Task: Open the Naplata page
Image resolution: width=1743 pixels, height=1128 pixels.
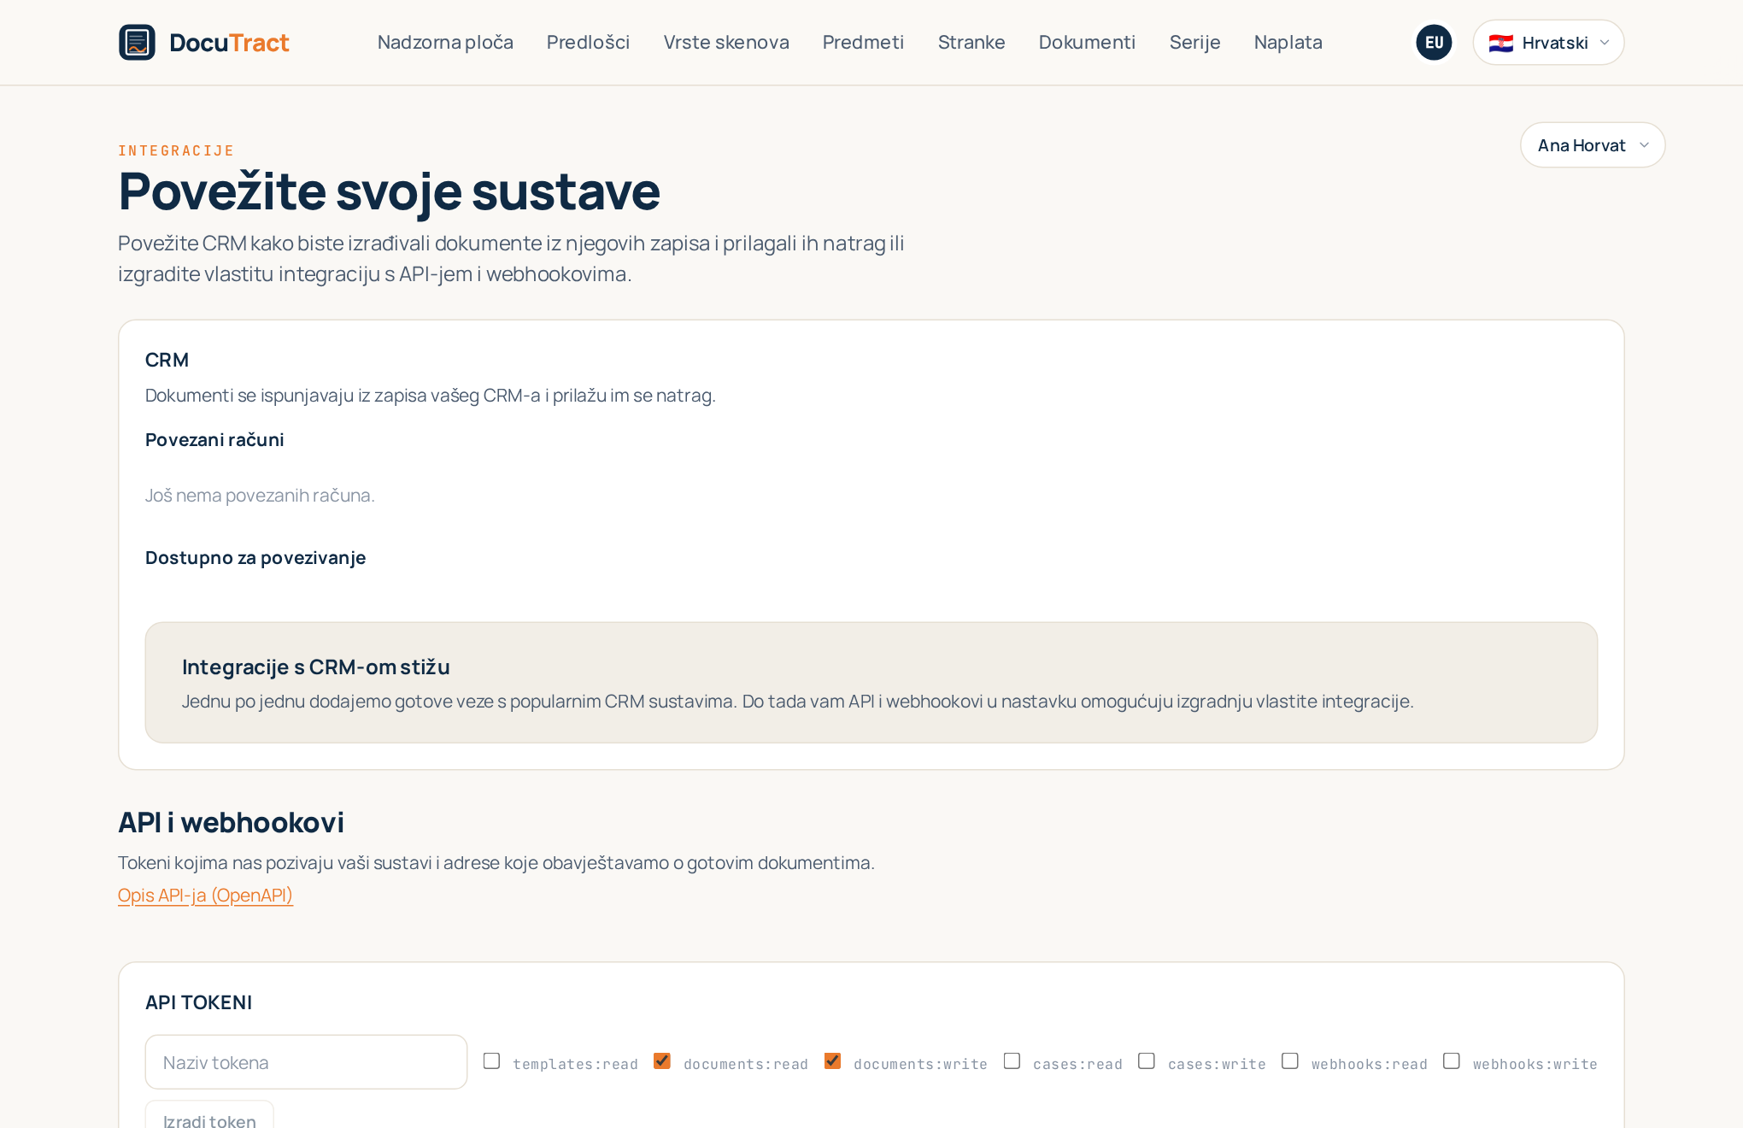Action: click(x=1288, y=42)
